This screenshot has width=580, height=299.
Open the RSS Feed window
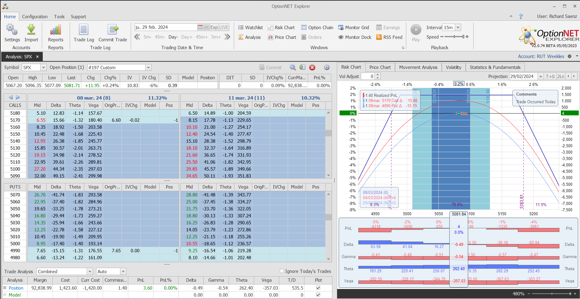point(389,37)
